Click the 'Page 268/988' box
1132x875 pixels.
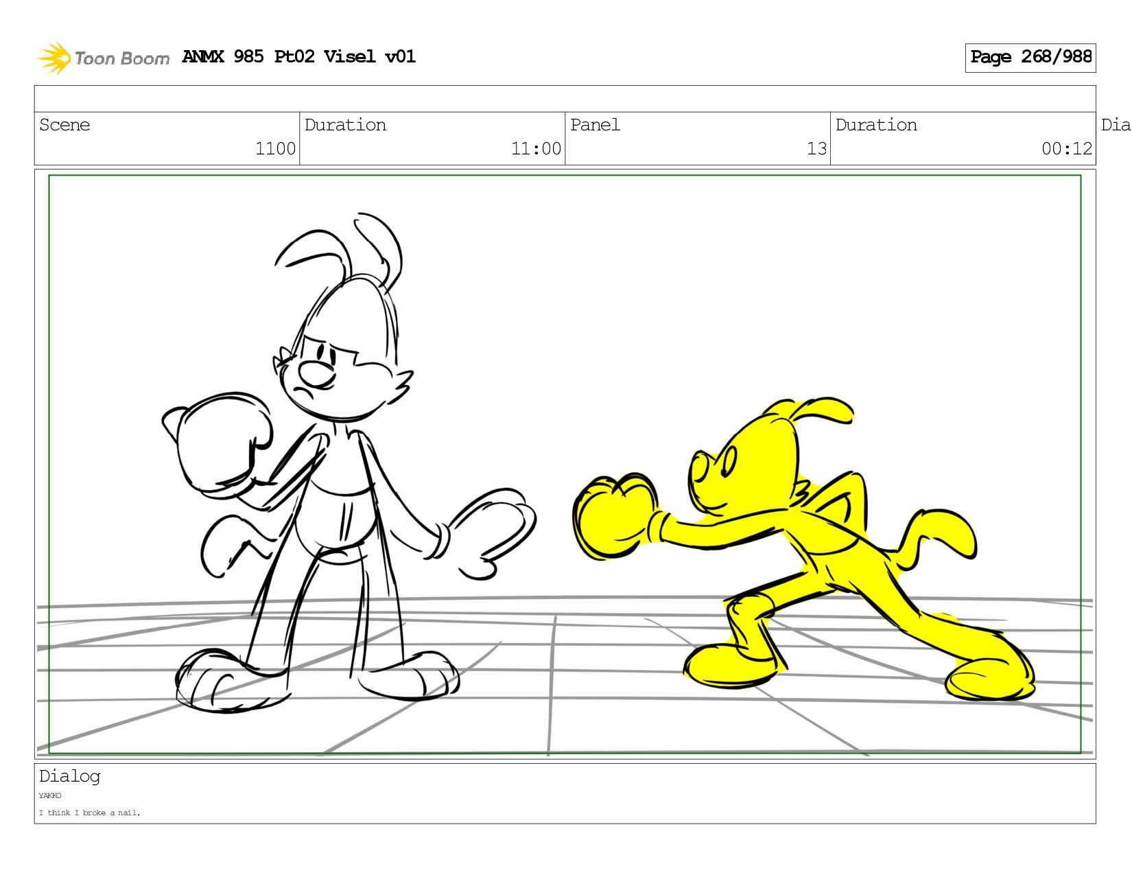point(1030,58)
